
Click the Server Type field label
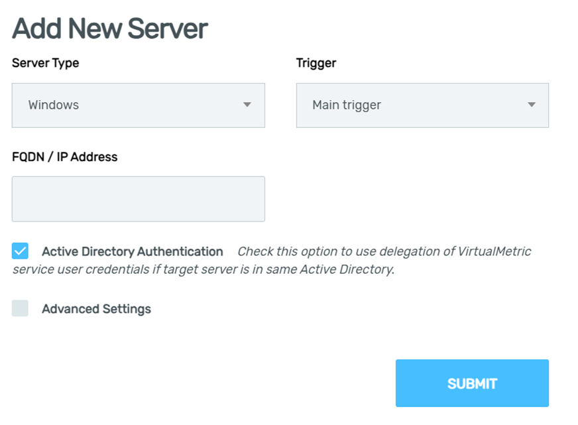click(45, 63)
